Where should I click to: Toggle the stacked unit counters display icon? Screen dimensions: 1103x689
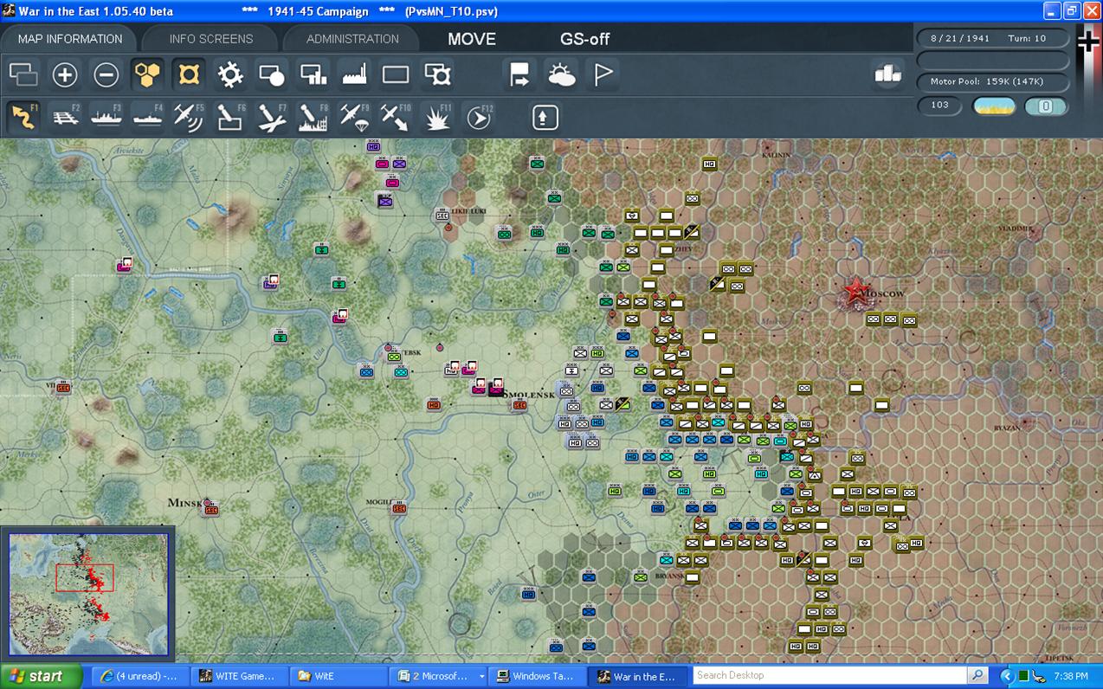click(x=23, y=74)
